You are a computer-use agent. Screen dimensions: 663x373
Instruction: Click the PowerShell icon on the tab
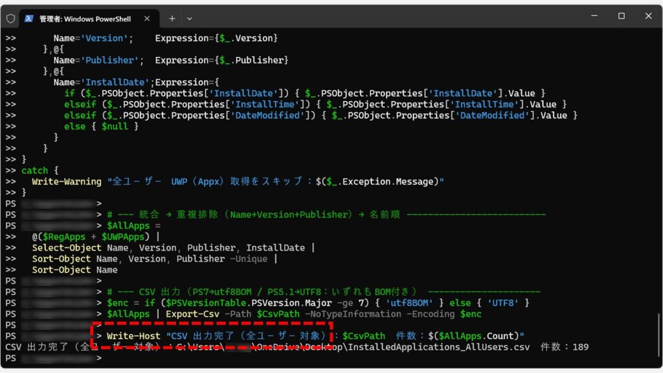(29, 18)
